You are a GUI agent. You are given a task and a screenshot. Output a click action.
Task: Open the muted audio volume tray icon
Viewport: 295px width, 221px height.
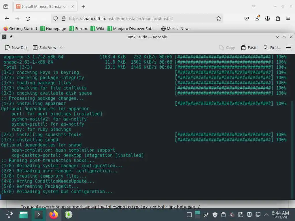click(x=232, y=215)
